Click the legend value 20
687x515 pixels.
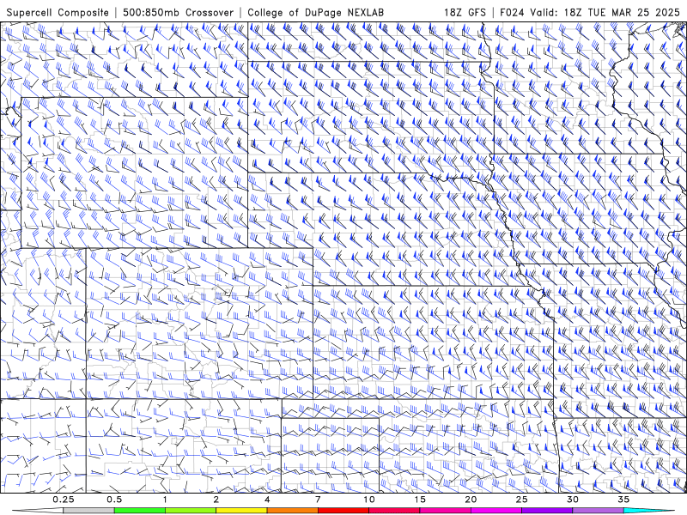click(471, 500)
